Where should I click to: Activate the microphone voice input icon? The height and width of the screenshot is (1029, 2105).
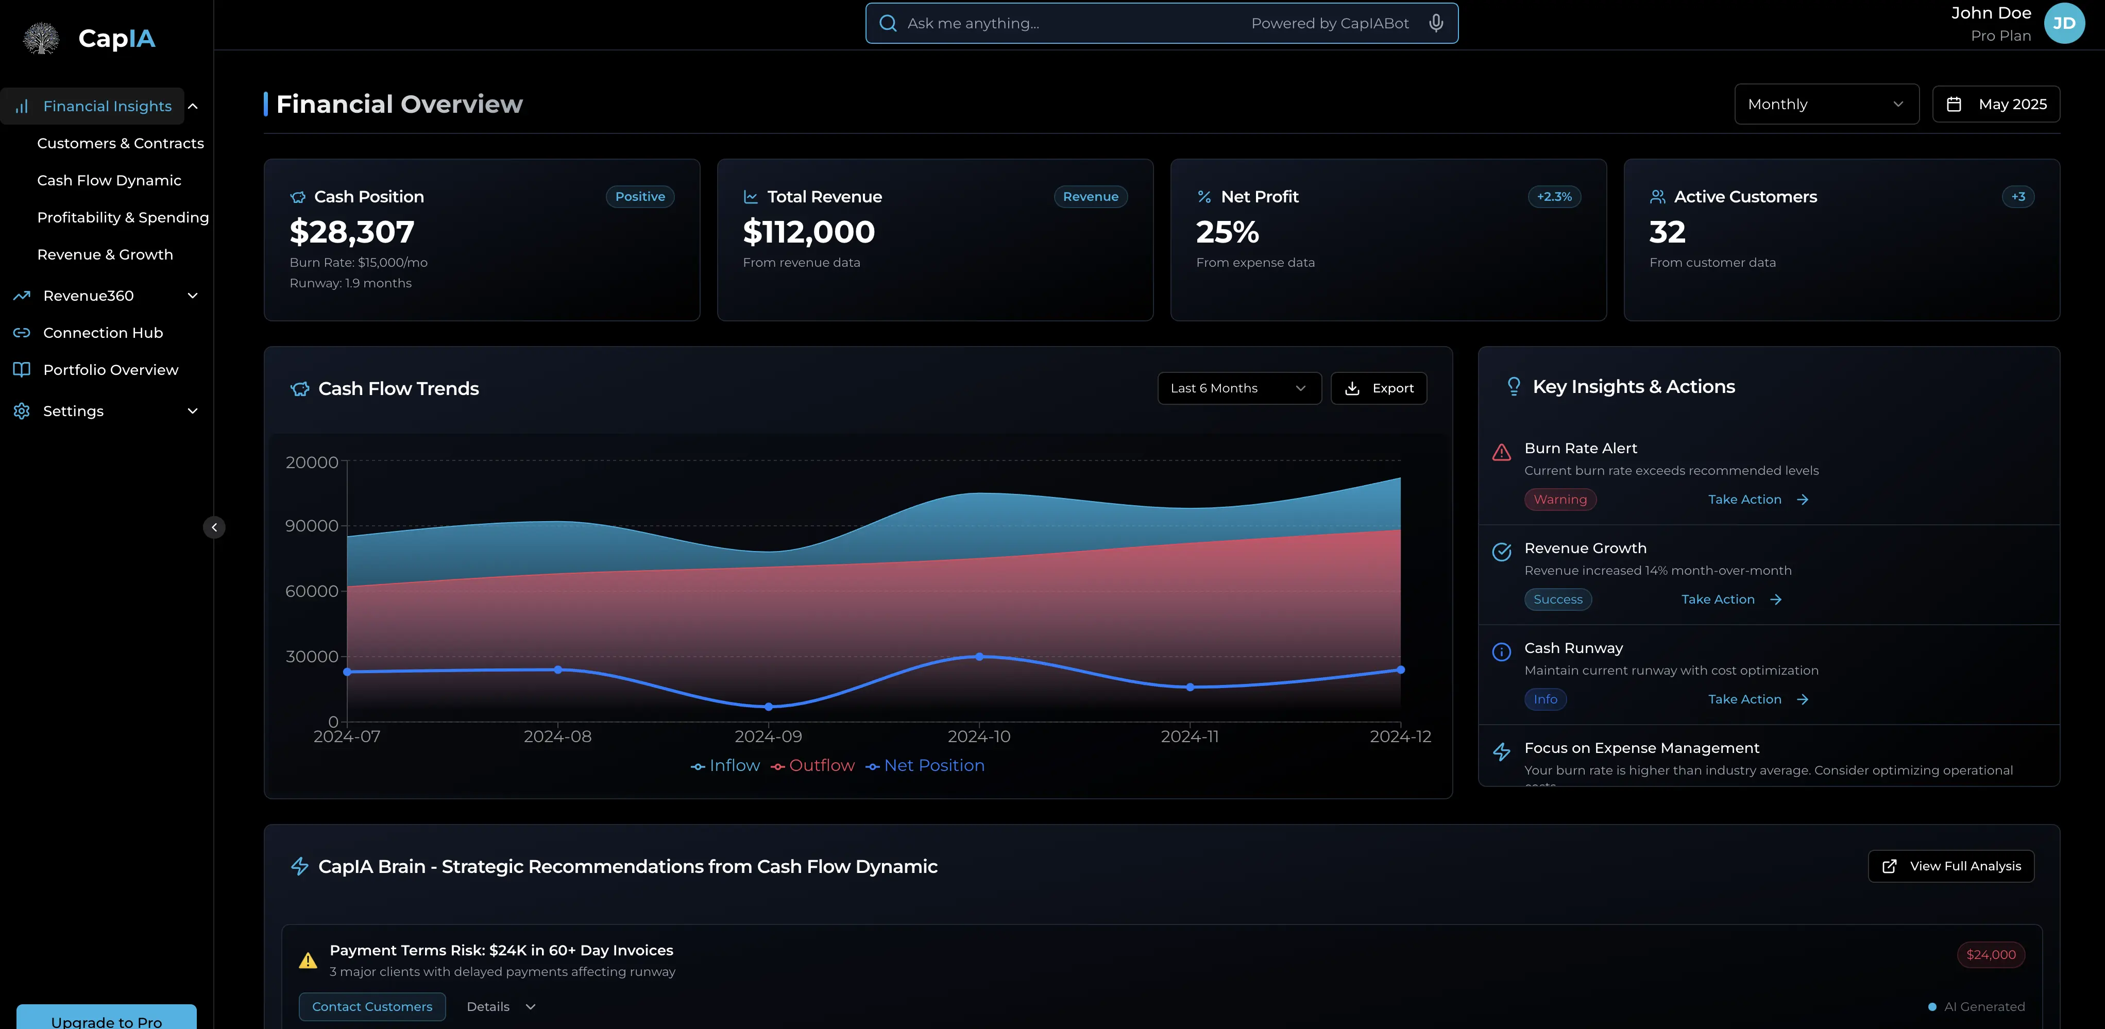click(x=1436, y=23)
